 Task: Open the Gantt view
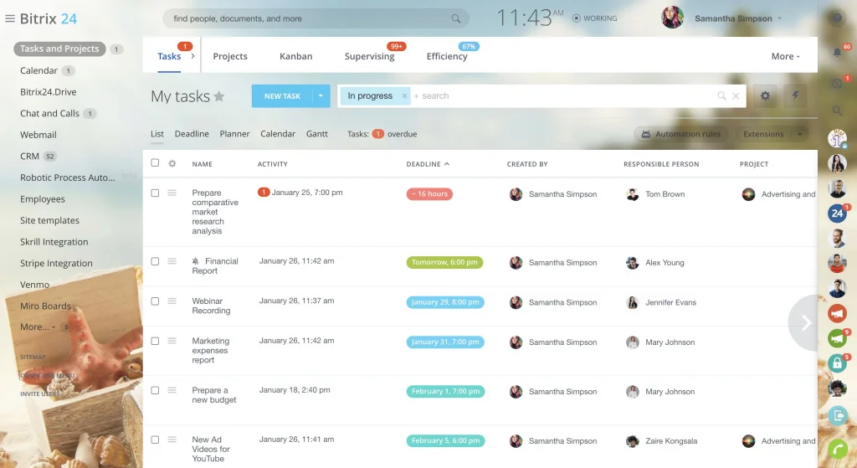pos(316,134)
